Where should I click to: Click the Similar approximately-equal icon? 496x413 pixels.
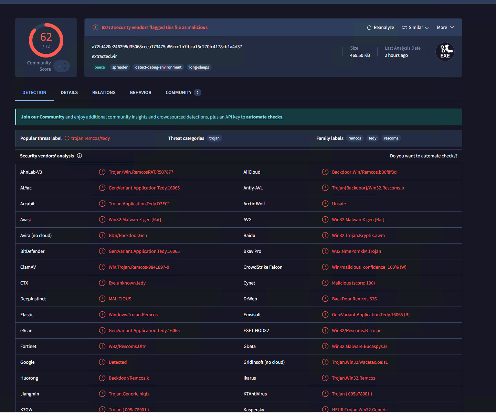coord(405,28)
